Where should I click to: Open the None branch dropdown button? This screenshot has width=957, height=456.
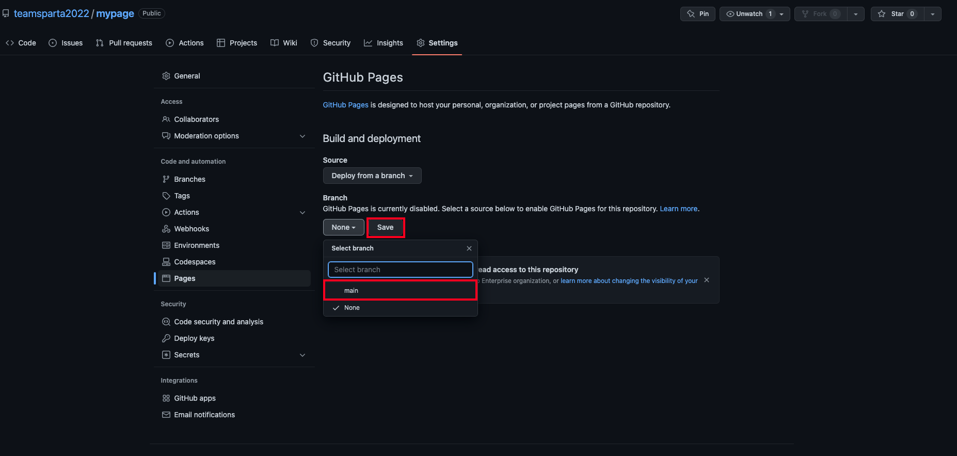343,227
